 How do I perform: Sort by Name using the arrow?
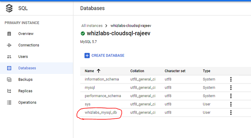tap(98, 71)
